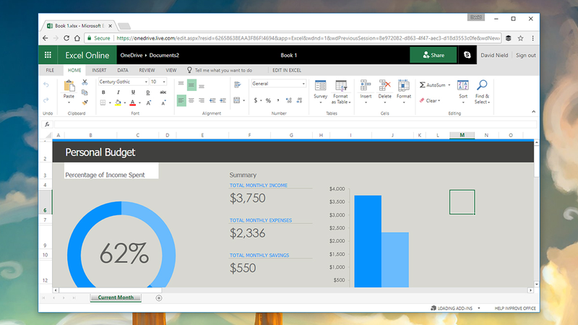Click the Redo arrow

pyautogui.click(x=46, y=100)
